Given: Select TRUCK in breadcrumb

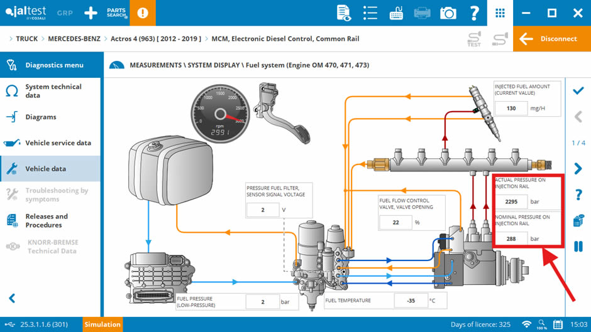Looking at the screenshot, I should (x=27, y=39).
